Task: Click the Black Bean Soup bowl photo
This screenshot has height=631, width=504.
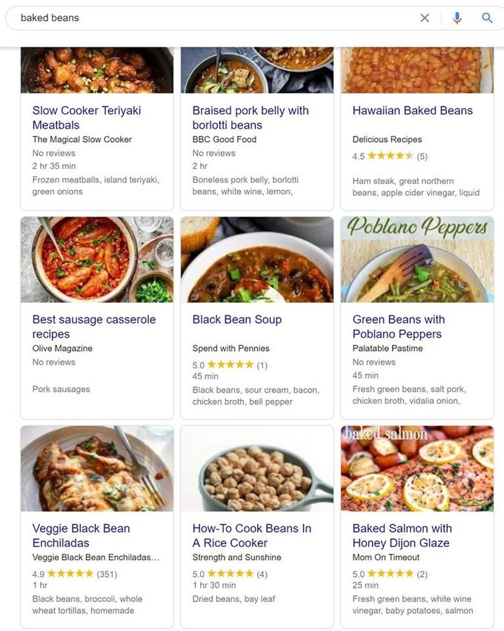Action: [257, 260]
